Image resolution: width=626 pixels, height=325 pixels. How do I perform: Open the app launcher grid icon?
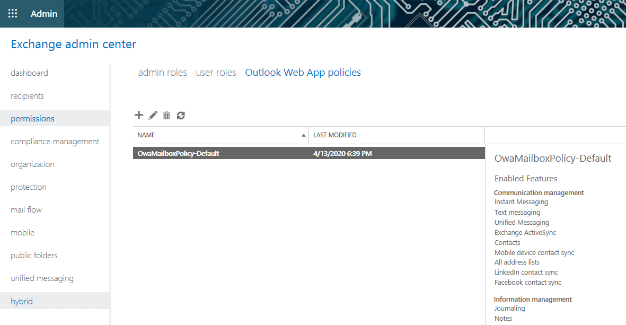click(x=13, y=14)
